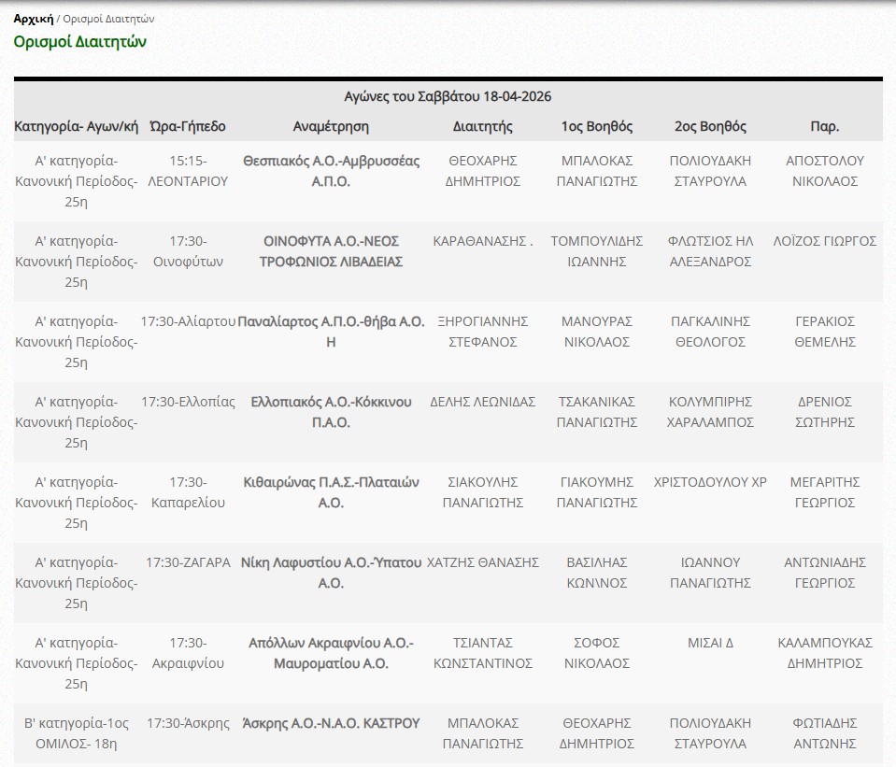896x767 pixels.
Task: Open the ΟΙΝΟΦΥΤΑ Α.Ο.-ΝΕΟΣ ΤΡΟΦΩΝΙΟΣ ΛΙΒΑΔΕΙΑΣ match
Action: [331, 251]
